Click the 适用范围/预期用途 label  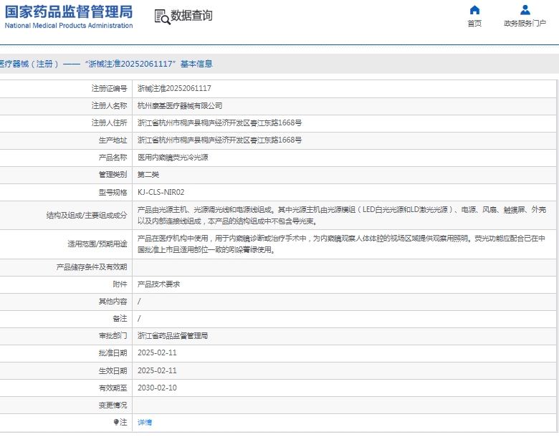[x=97, y=244]
